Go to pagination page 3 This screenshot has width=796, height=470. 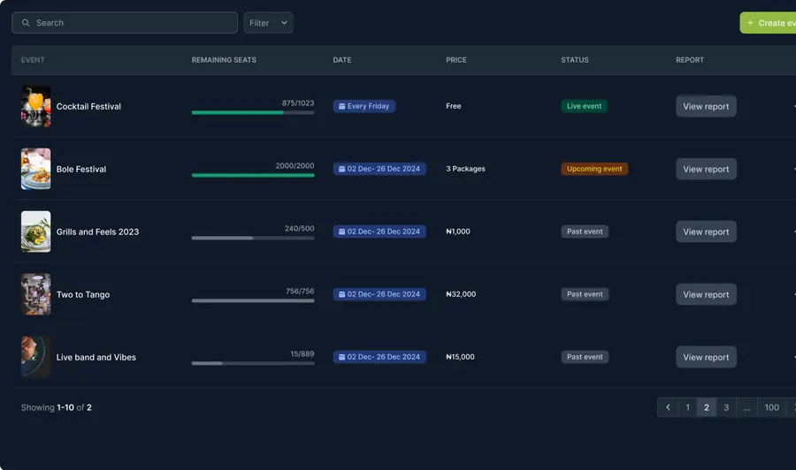(x=726, y=407)
